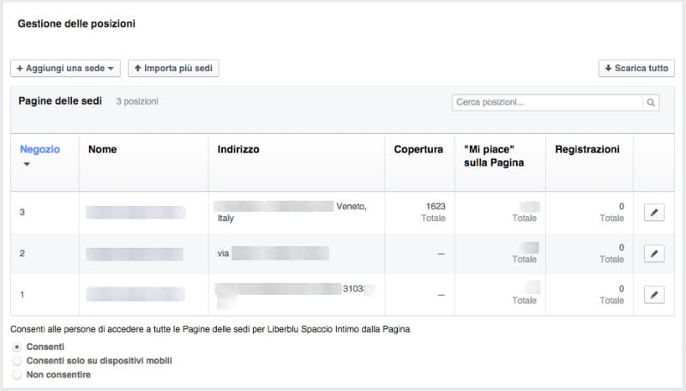The height and width of the screenshot is (391, 686).
Task: Select Consenti solo su dispositivi mobili
Action: click(16, 361)
